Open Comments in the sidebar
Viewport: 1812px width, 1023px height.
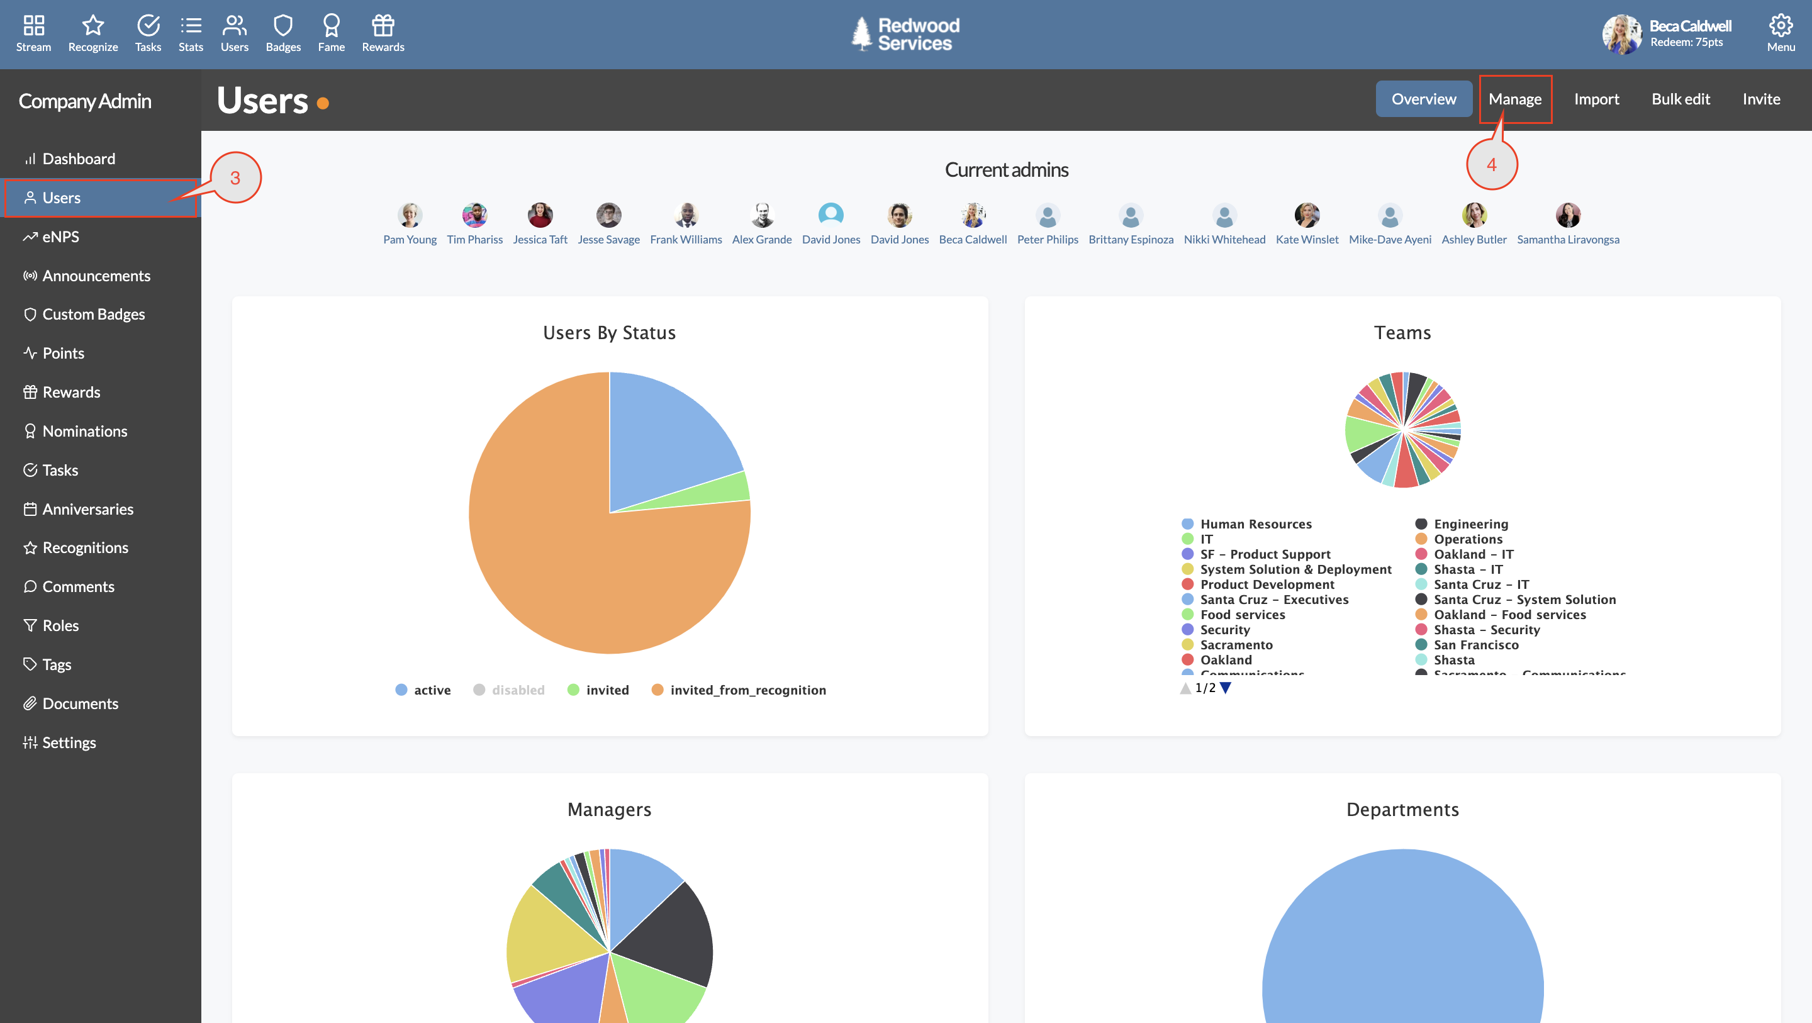[x=101, y=586]
